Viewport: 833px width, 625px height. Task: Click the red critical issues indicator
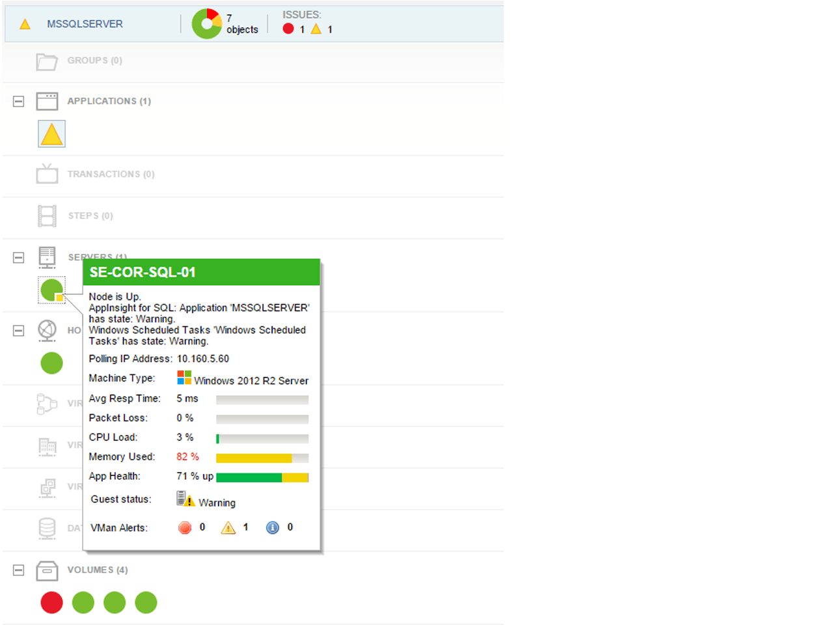tap(288, 29)
